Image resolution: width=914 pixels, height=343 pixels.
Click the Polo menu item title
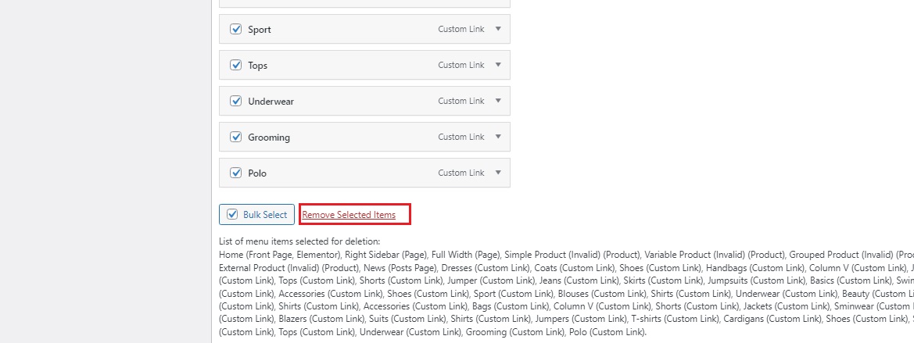click(257, 173)
